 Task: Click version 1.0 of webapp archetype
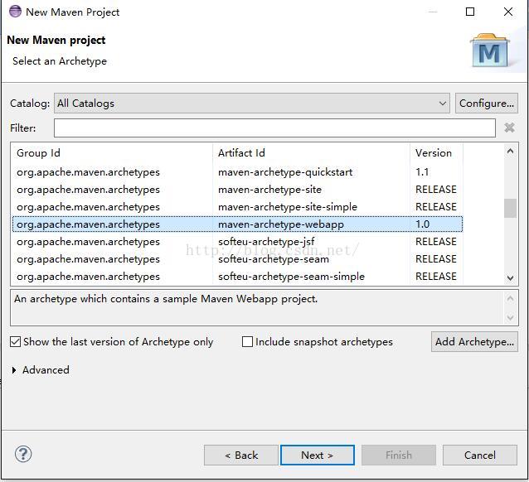coord(422,224)
